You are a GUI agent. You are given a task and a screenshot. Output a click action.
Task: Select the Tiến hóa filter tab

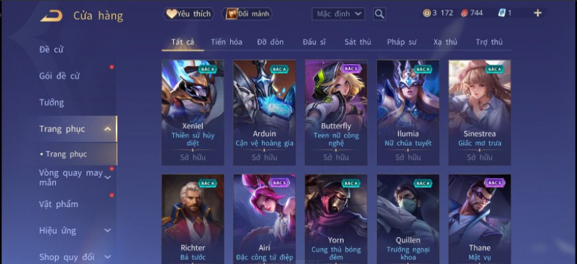226,42
